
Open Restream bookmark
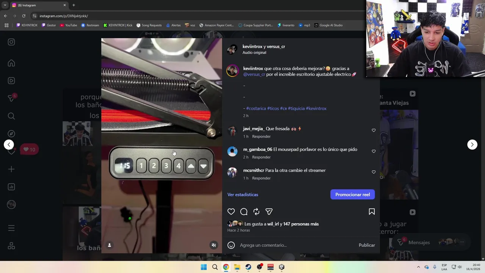pyautogui.click(x=90, y=25)
